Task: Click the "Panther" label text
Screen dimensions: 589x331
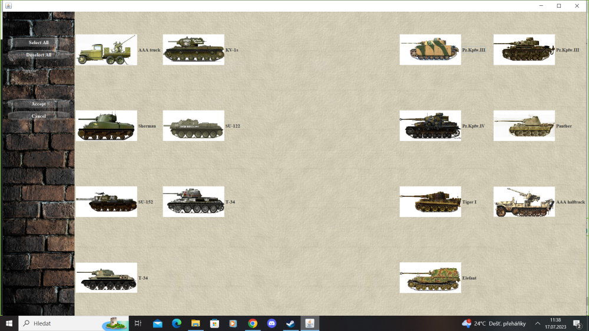Action: point(564,126)
